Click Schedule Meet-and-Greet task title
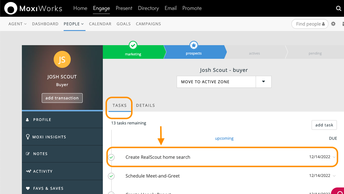The height and width of the screenshot is (194, 344). coord(153,176)
